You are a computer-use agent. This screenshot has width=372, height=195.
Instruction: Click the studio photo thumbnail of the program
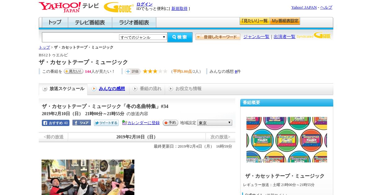[88, 177]
